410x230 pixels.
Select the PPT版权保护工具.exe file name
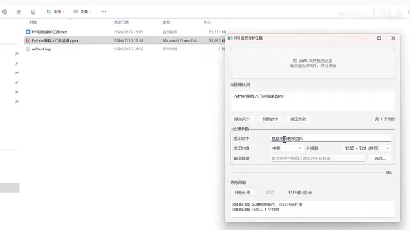tap(49, 32)
